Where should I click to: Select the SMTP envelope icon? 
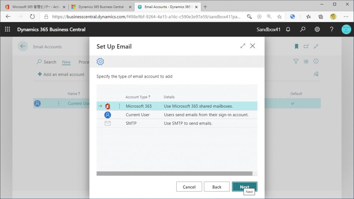(x=108, y=123)
